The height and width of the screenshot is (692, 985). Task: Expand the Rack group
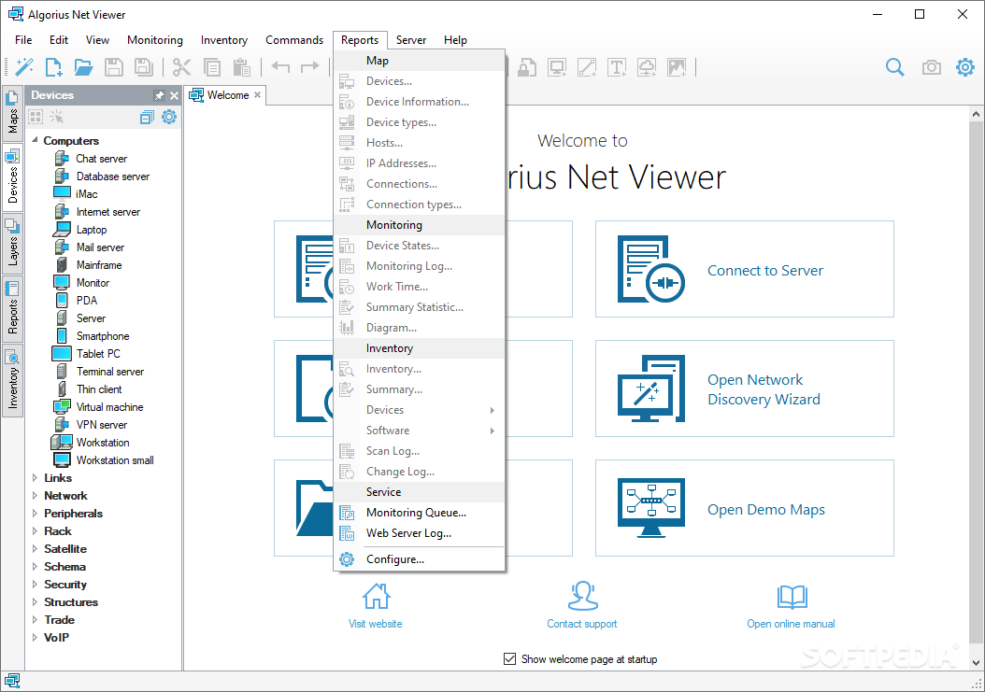(x=35, y=530)
